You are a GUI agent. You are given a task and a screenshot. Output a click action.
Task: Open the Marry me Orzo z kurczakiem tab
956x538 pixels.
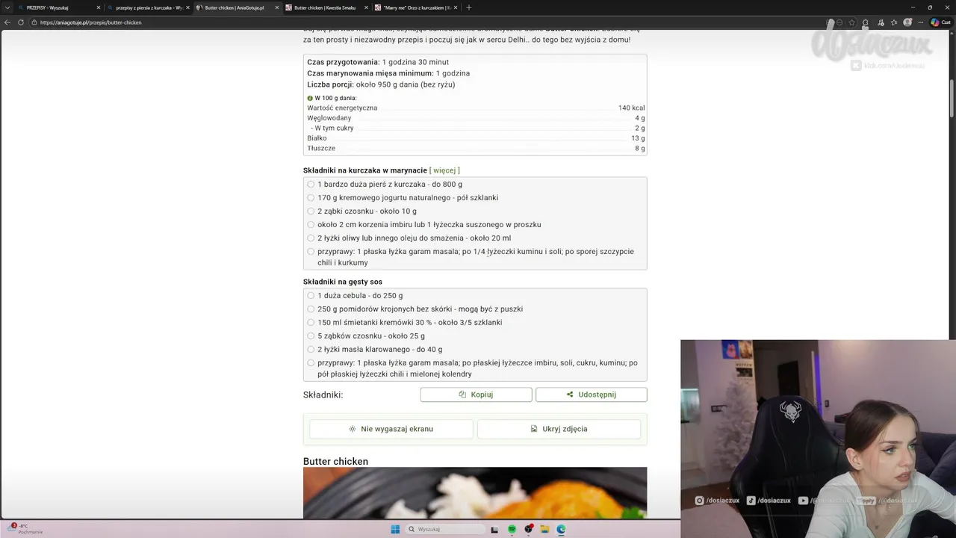[415, 7]
